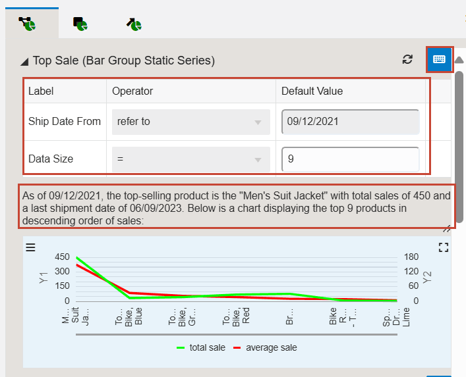
Task: Select the first chart tab with nodes icon
Action: [27, 24]
